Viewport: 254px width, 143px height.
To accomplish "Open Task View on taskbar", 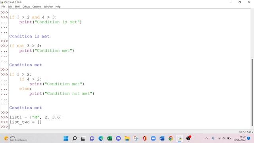I will (x=83, y=139).
